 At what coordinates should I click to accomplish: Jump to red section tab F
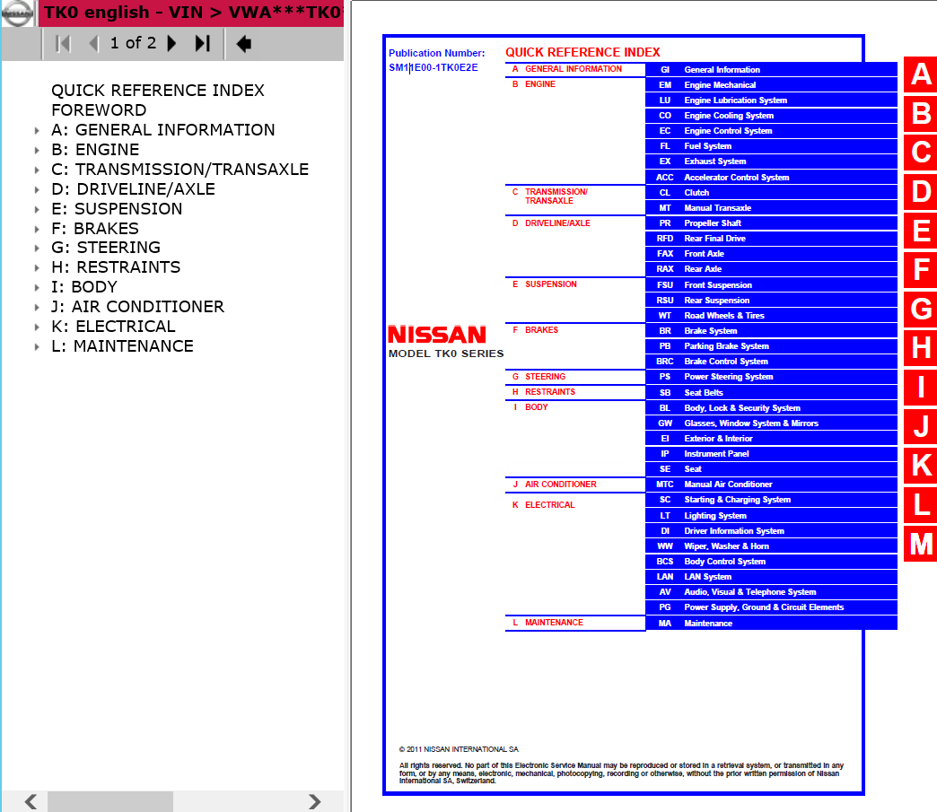(920, 270)
